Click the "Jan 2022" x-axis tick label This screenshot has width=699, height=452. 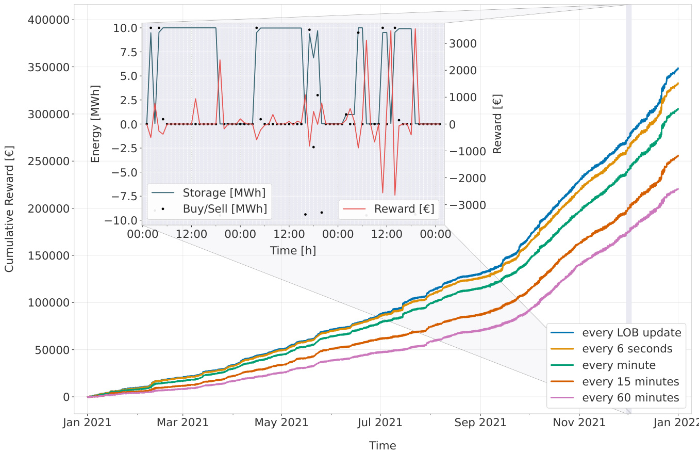677,423
